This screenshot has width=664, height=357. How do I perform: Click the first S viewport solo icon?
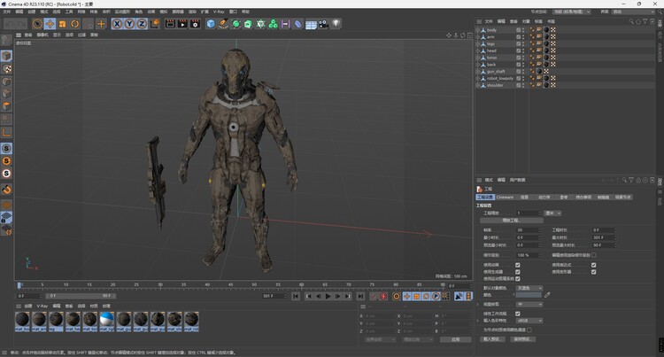[x=6, y=148]
